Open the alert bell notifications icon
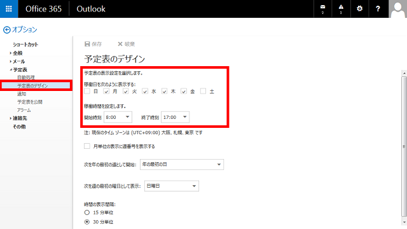 tap(341, 8)
